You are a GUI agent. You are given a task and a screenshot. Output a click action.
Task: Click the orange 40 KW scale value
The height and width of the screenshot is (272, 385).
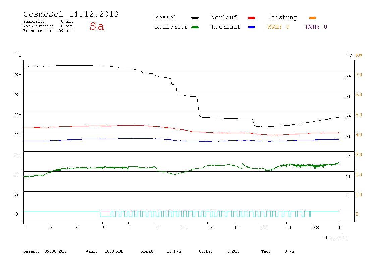359,135
